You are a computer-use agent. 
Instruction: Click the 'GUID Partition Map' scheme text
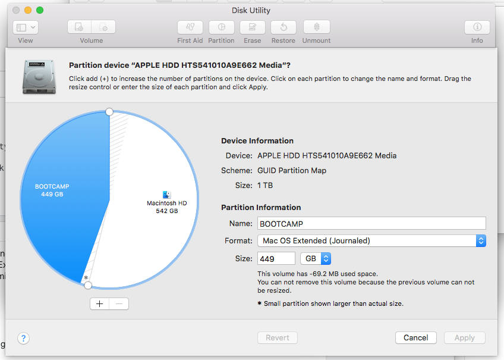[x=292, y=171]
